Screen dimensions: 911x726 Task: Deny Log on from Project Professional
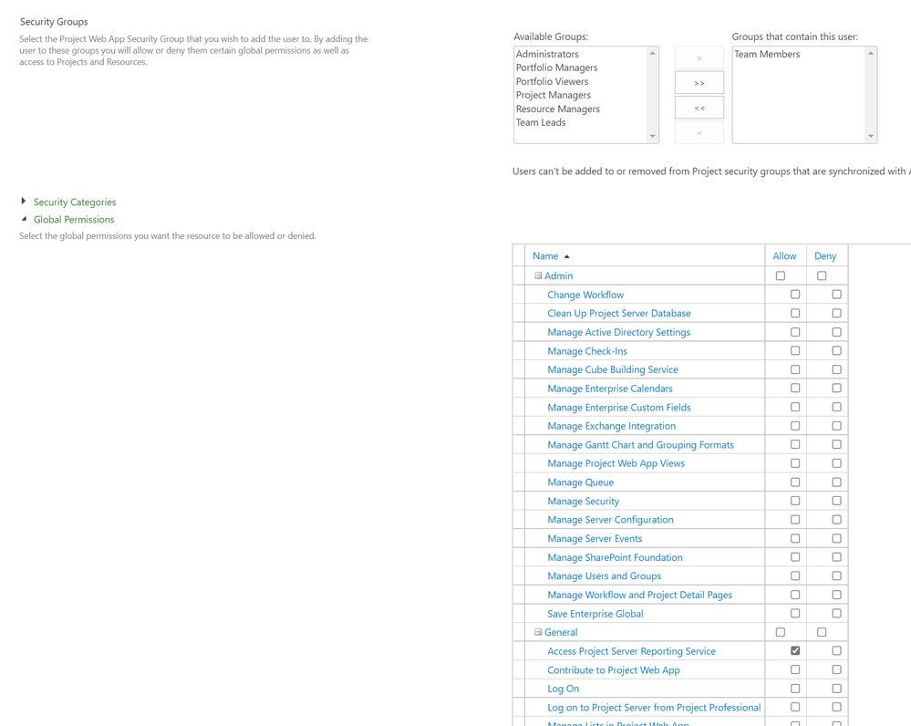click(x=836, y=707)
